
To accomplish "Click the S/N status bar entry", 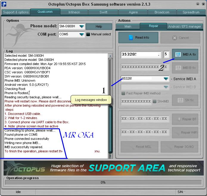I will pyautogui.click(x=190, y=192).
